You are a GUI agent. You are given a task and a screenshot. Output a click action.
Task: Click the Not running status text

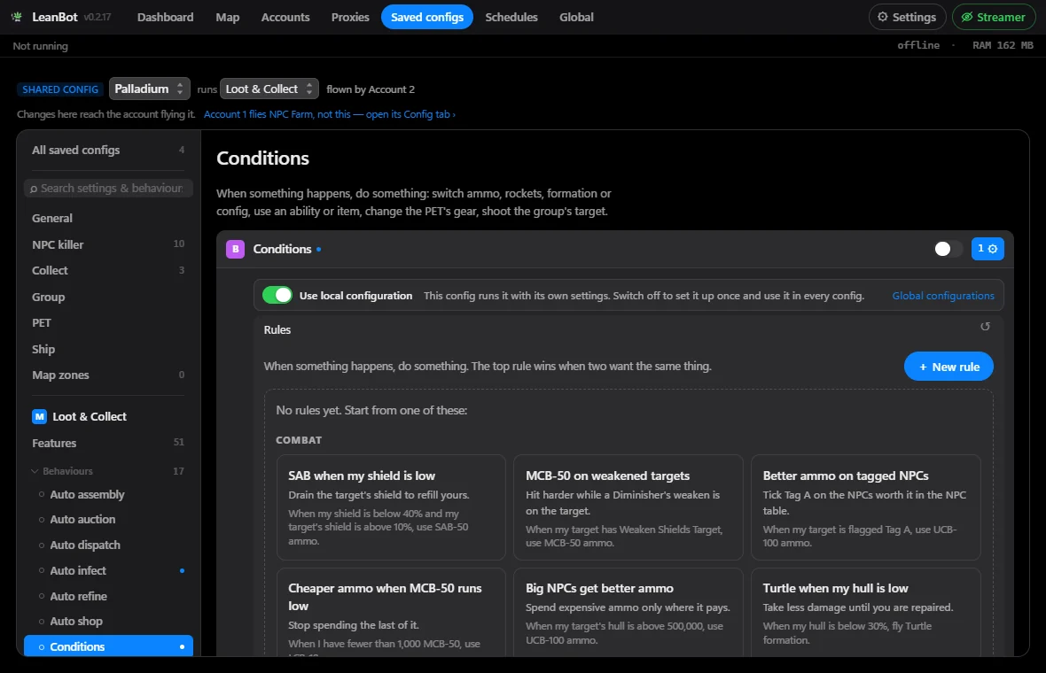coord(40,46)
